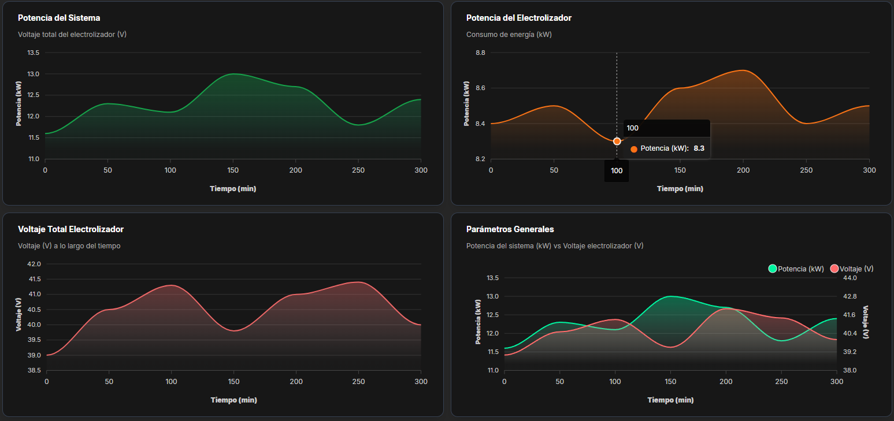This screenshot has width=894, height=421.
Task: Click the 8.8 y-axis label in Electrolizador chart
Action: point(480,53)
